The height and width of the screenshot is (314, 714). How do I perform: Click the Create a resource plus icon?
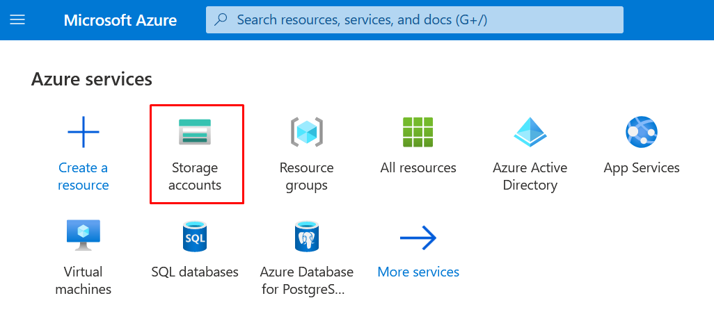pos(84,131)
